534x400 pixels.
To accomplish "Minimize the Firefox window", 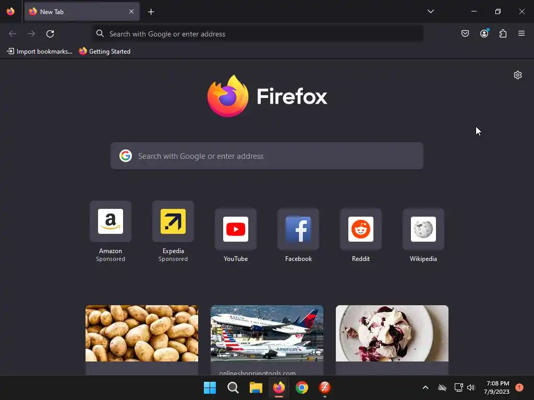I will tap(474, 11).
